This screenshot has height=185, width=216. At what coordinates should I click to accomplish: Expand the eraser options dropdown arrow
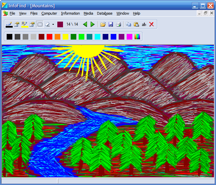(53, 25)
